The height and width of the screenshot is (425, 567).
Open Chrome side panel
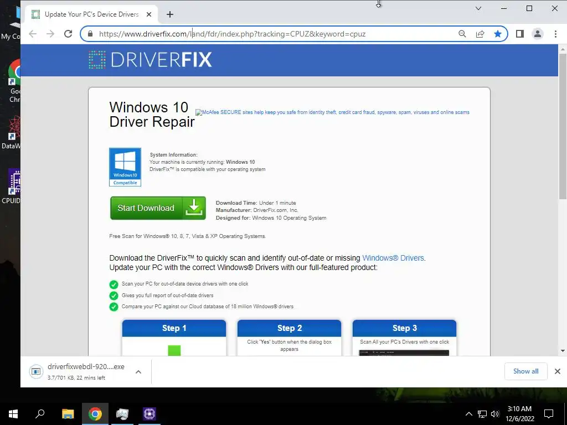coord(520,34)
